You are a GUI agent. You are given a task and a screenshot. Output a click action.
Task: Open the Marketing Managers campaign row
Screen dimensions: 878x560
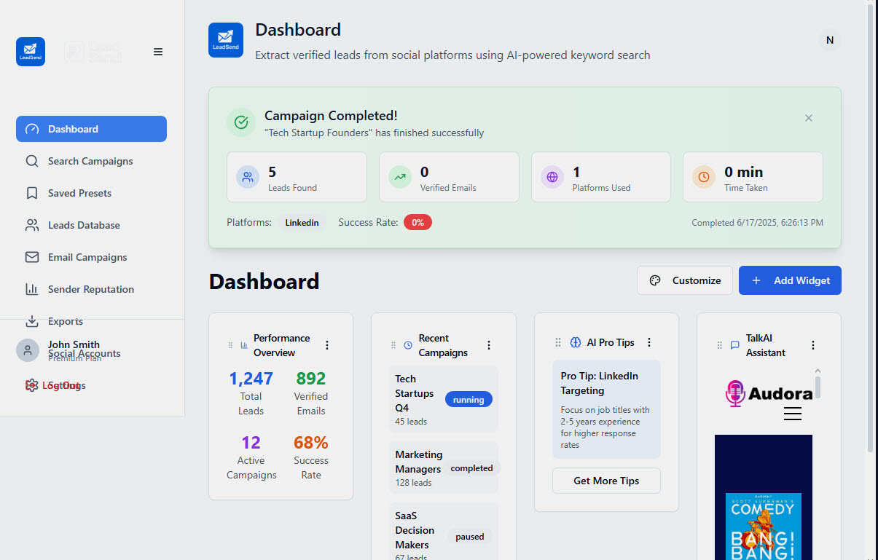coord(444,468)
